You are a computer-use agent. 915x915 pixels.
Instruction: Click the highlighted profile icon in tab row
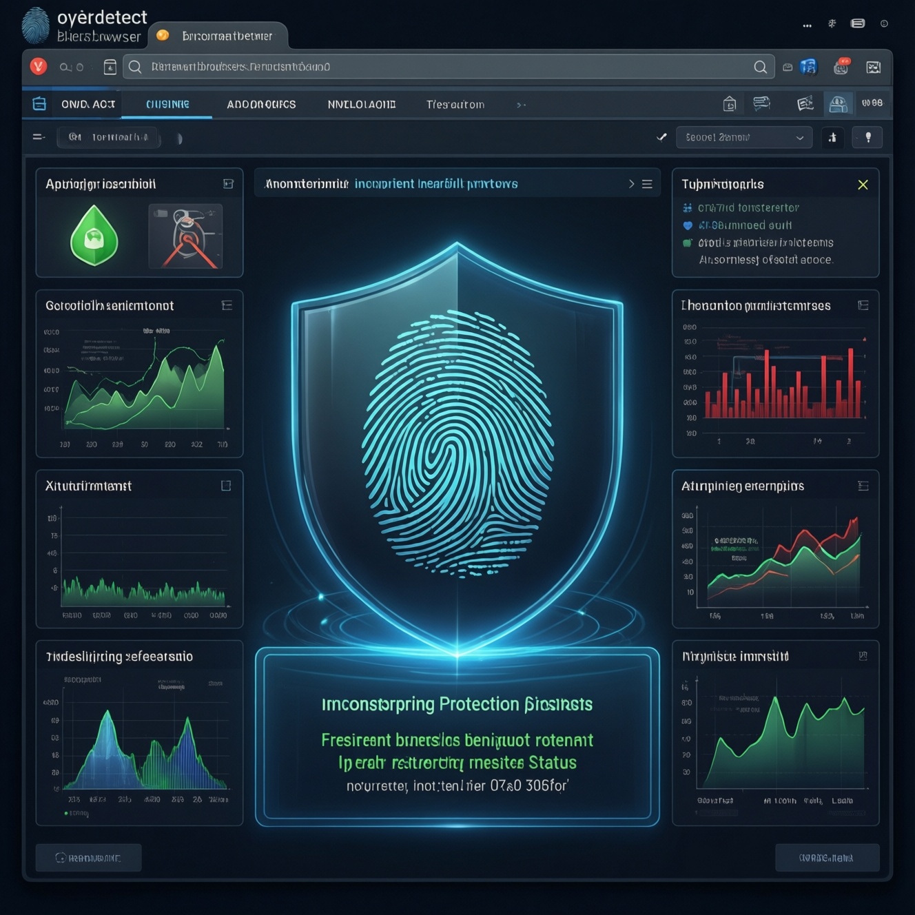839,104
